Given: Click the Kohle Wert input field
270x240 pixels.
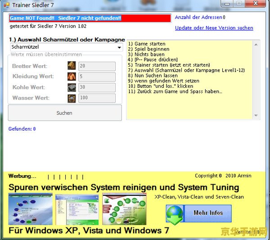Looking at the screenshot, I should coord(97,87).
